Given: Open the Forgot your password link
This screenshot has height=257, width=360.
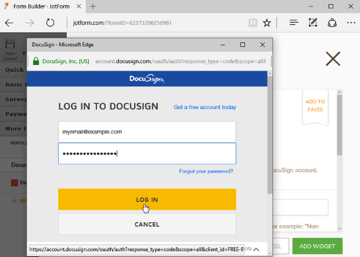Looking at the screenshot, I should click(x=206, y=171).
